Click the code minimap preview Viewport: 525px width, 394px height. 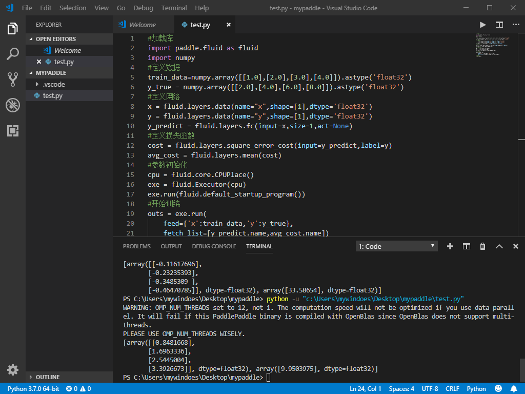[493, 45]
